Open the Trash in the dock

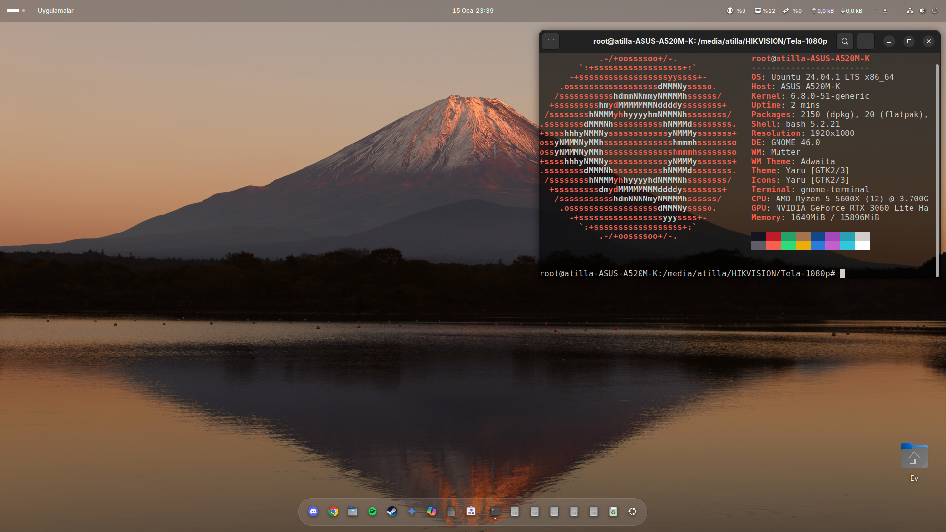click(x=613, y=511)
